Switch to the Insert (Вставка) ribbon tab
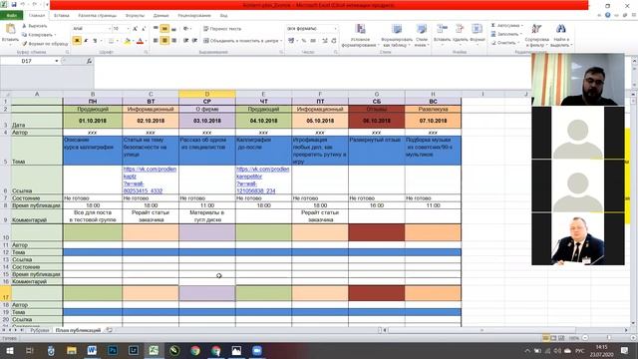The image size is (638, 359). 62,16
